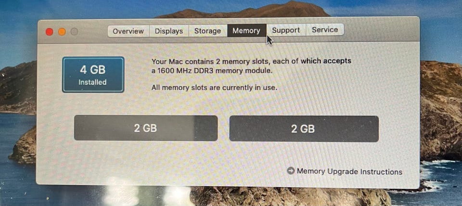462x206 pixels.
Task: Select the right 2 GB memory slot
Action: point(304,129)
